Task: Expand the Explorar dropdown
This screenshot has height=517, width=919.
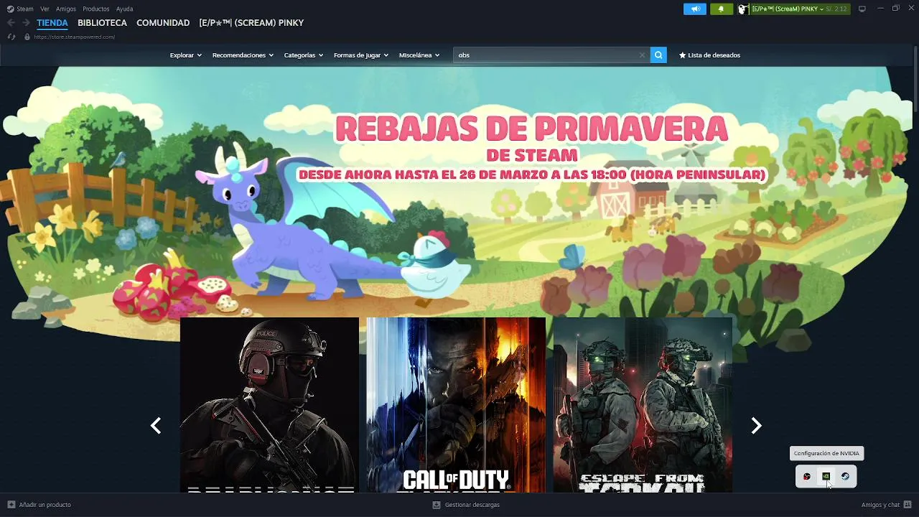Action: click(185, 55)
